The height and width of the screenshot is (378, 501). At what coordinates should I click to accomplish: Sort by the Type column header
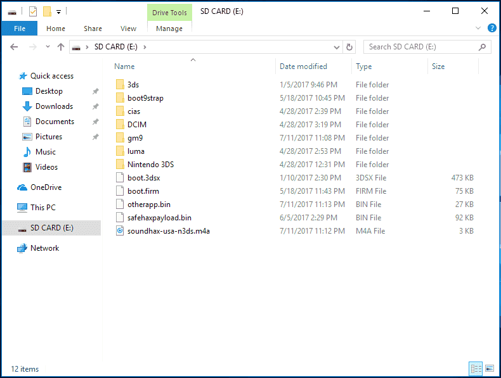point(363,66)
